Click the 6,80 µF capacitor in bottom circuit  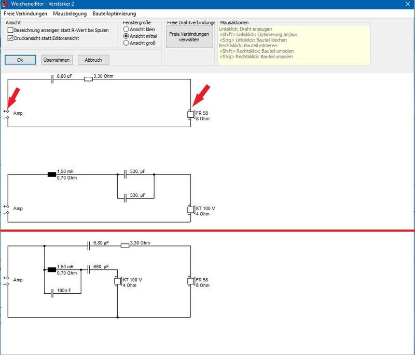coord(89,246)
